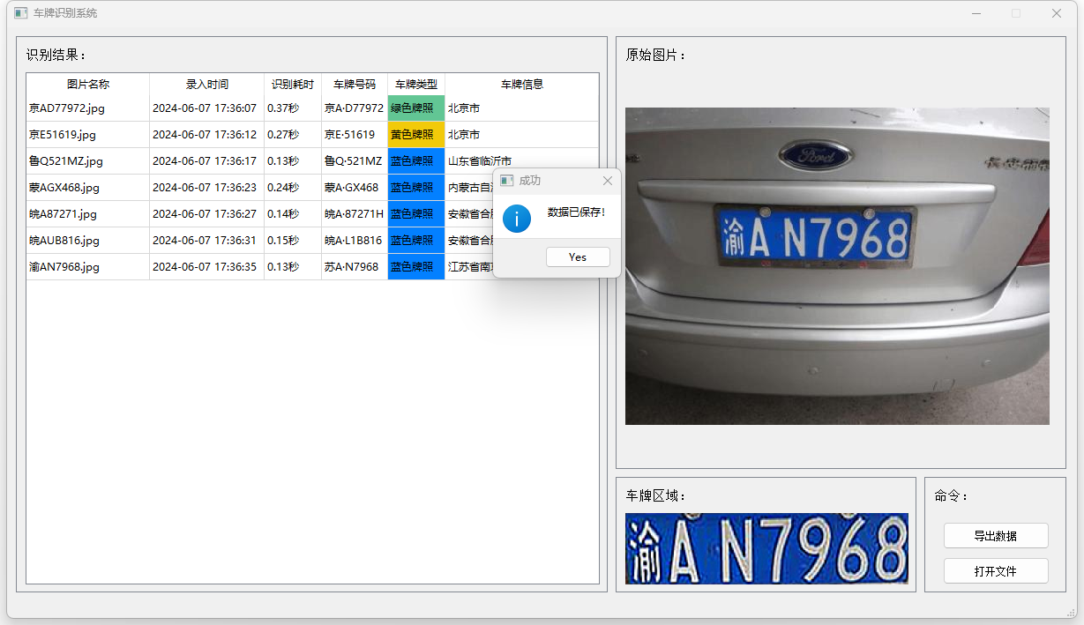This screenshot has height=625, width=1084.
Task: Close the 成功 dialog with X
Action: [x=607, y=181]
